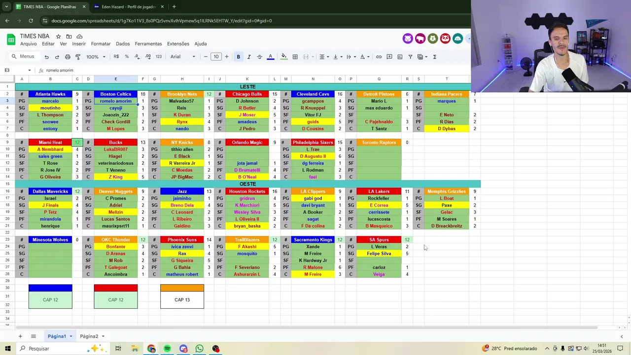Reload the page in Chrome
The image size is (631, 355).
(31, 21)
